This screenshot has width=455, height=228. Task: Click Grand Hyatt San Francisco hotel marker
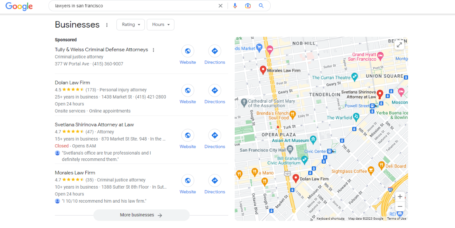(380, 56)
